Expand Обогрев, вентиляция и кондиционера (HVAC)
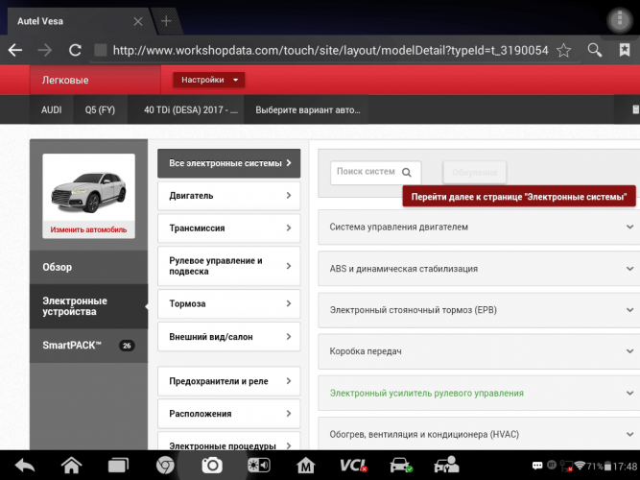This screenshot has width=640, height=480. point(479,434)
